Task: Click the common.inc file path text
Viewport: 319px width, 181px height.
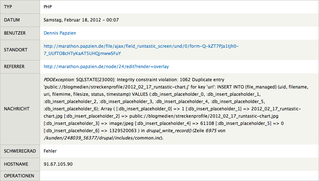Action: pyautogui.click(x=103, y=138)
